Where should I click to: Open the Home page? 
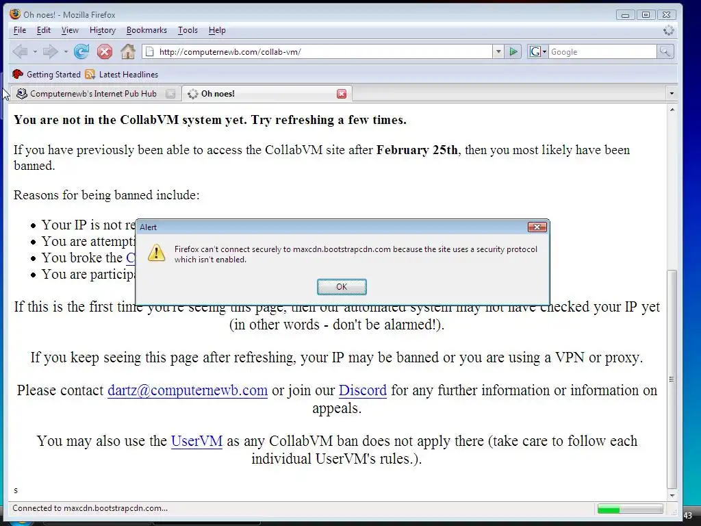(x=128, y=52)
